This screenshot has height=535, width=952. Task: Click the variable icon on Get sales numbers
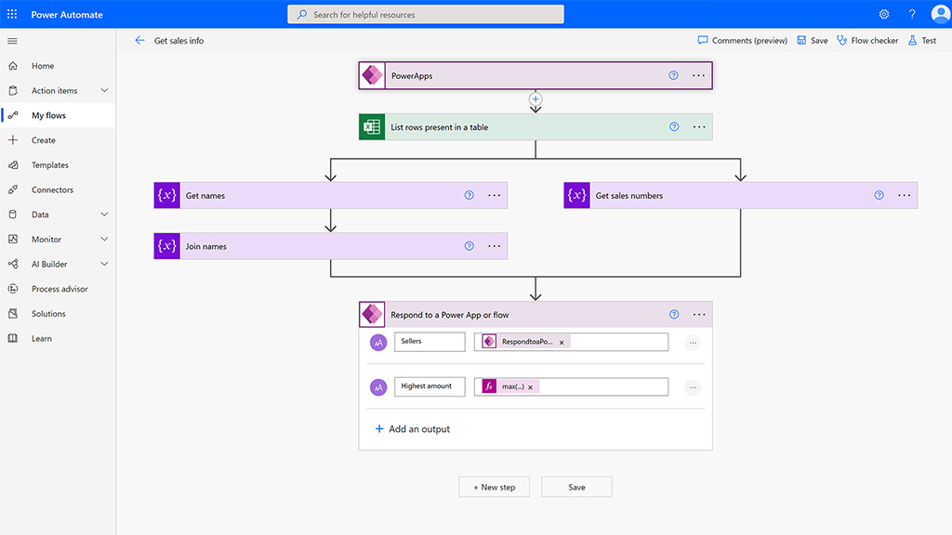point(576,195)
